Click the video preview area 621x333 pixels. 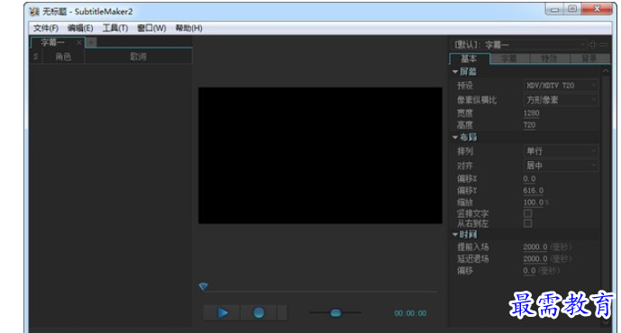click(x=320, y=156)
